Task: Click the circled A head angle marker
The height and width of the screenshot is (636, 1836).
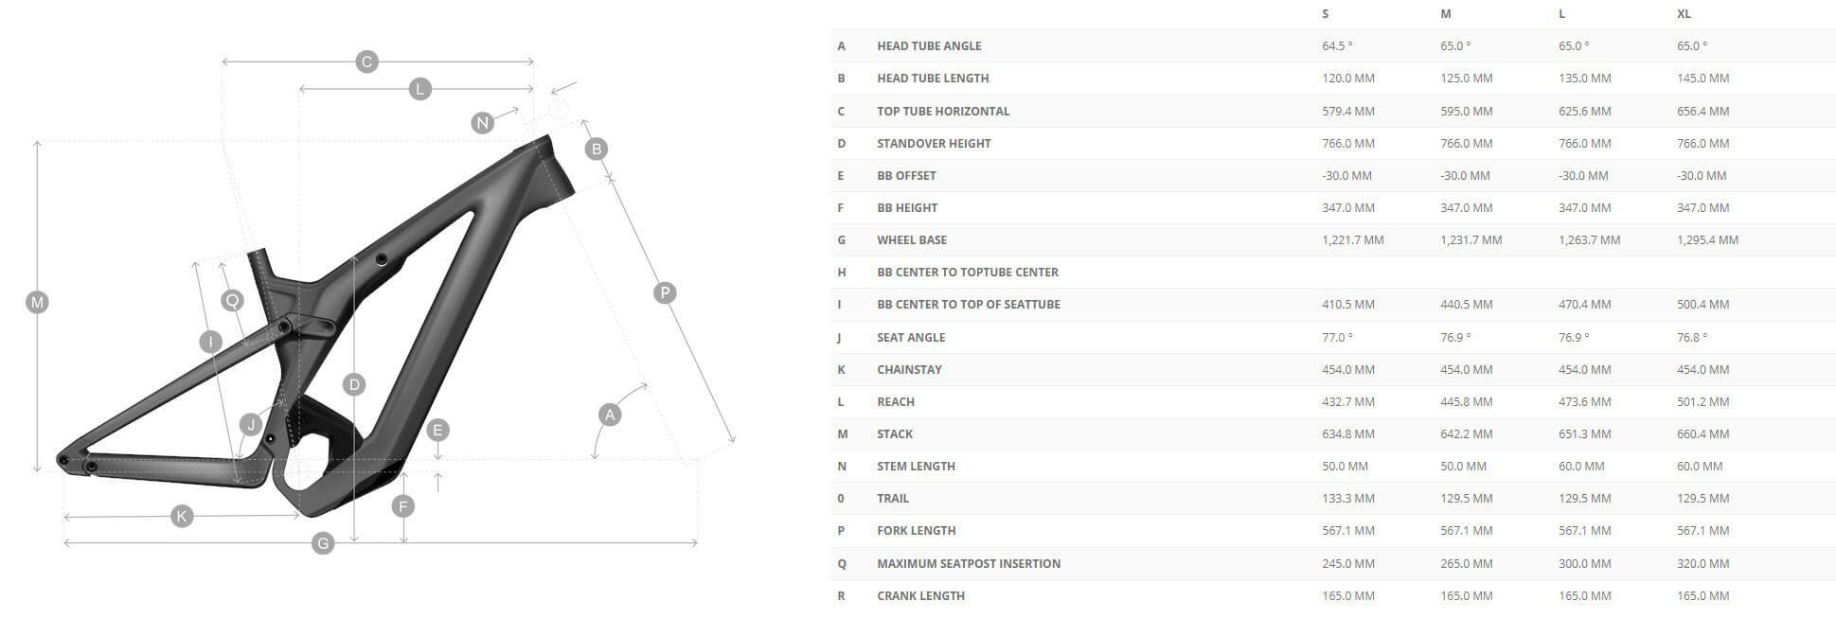Action: tap(610, 415)
